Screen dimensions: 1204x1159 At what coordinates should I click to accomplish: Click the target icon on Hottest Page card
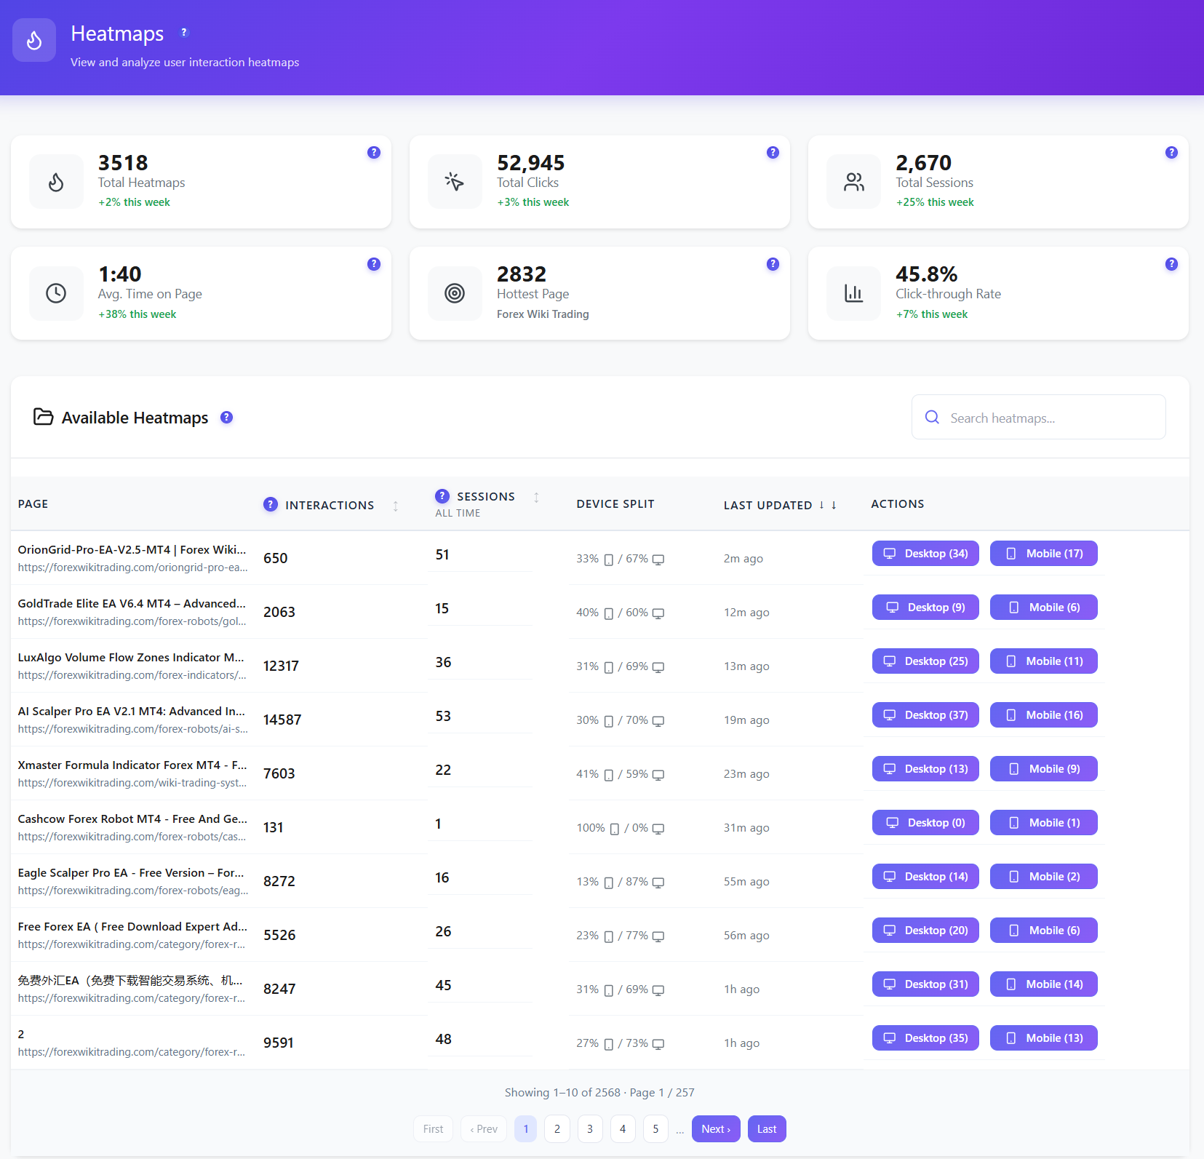[x=455, y=293]
